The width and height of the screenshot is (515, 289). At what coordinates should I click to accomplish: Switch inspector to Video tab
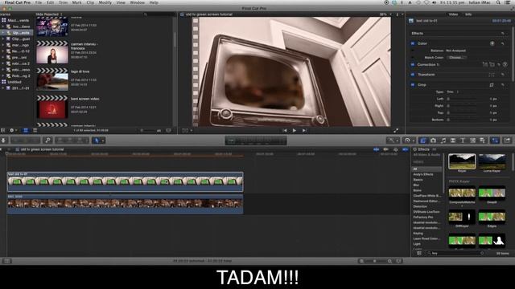(453, 14)
